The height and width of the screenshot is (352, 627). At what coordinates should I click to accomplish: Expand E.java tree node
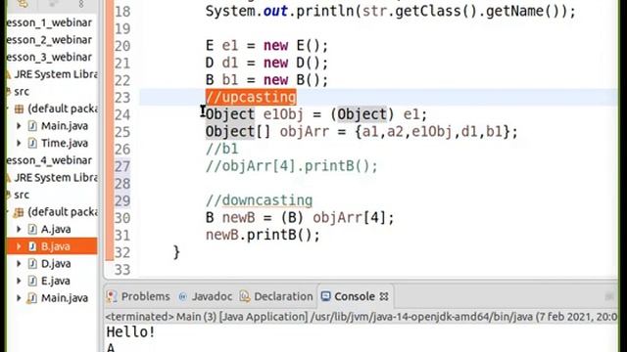(x=19, y=281)
